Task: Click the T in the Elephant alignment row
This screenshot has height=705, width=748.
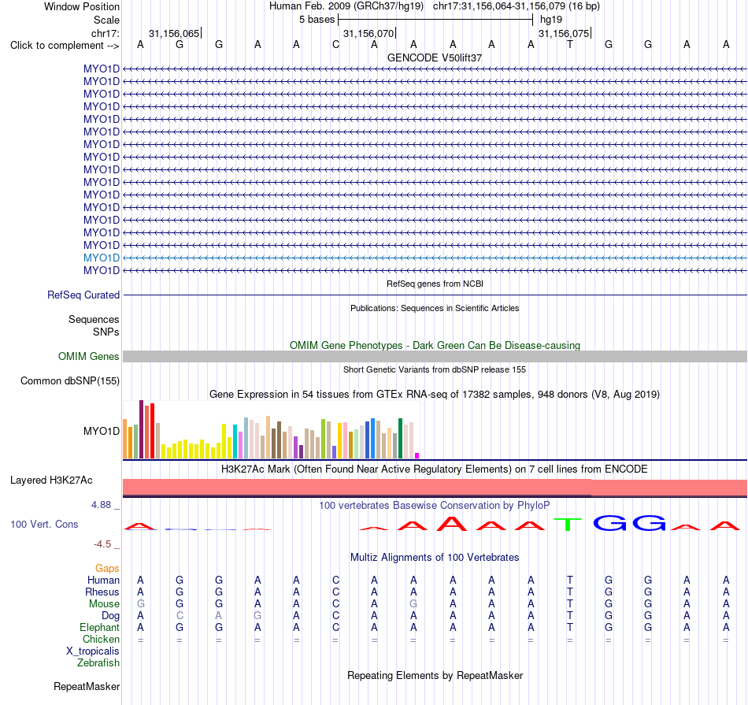Action: point(569,627)
